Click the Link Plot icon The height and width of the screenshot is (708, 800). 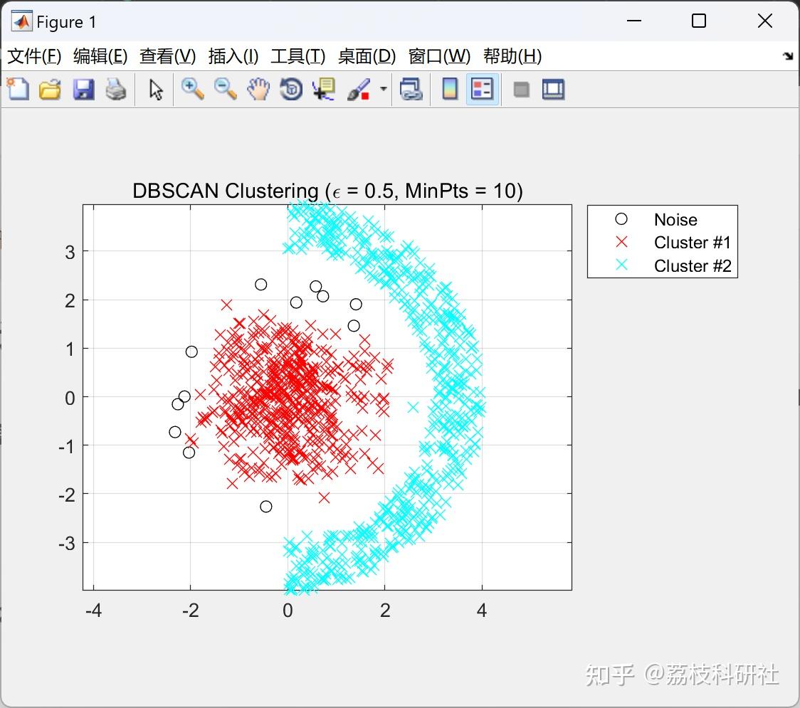(x=411, y=89)
